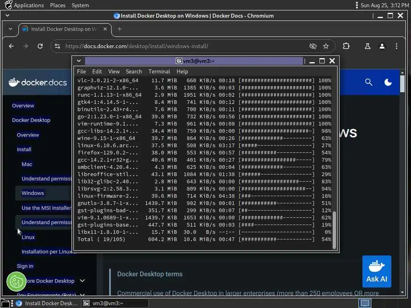The image size is (411, 308).
Task: Click the wine-9.15-1-x86_64 download line
Action: click(x=204, y=138)
